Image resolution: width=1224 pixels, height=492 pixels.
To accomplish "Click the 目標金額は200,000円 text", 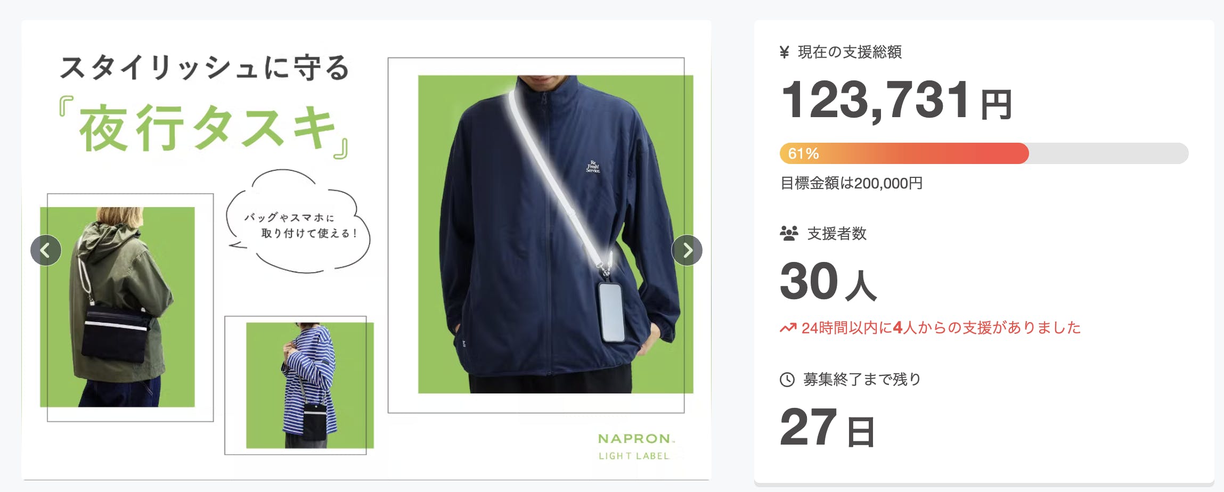I will tap(851, 183).
